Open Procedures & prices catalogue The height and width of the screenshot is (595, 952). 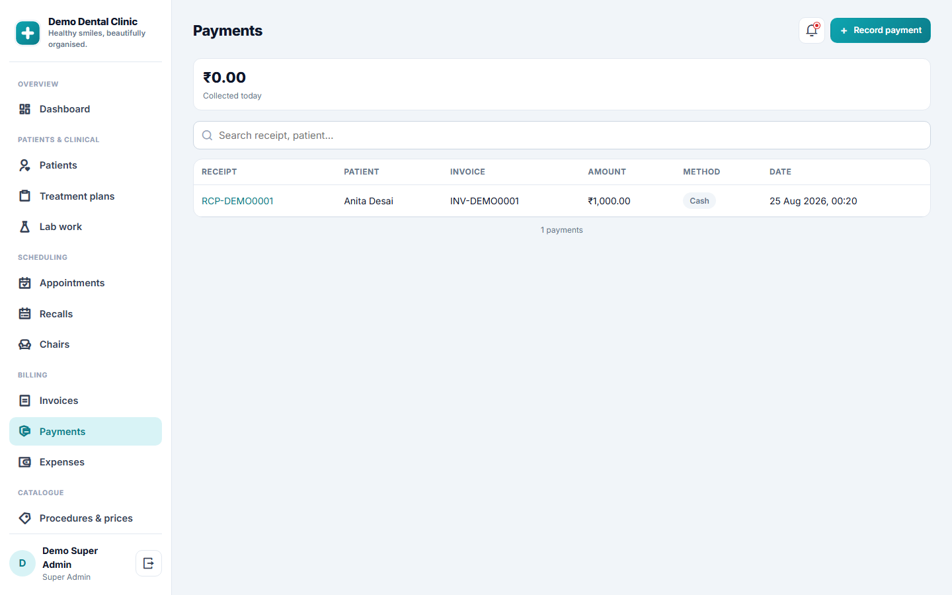pyautogui.click(x=85, y=518)
